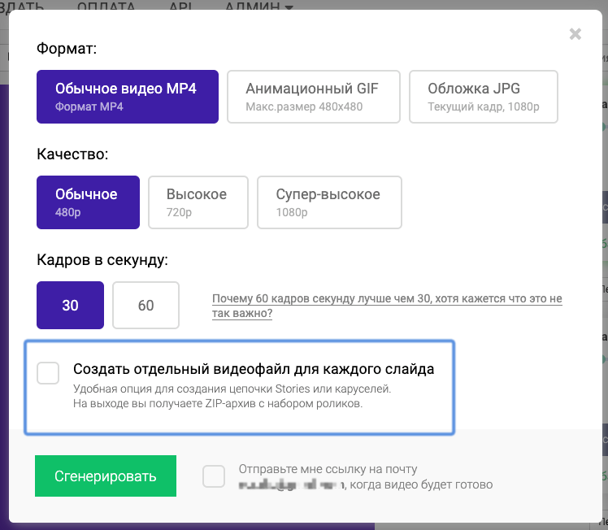This screenshot has width=608, height=530.
Task: Switch quality to Высокое 720p
Action: coord(198,202)
